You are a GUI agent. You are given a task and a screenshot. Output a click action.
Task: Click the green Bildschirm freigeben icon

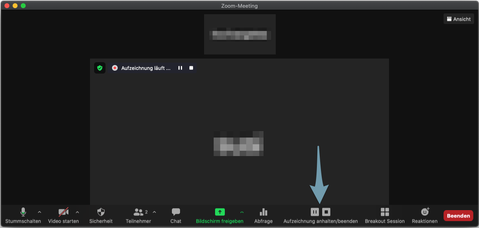(x=220, y=212)
